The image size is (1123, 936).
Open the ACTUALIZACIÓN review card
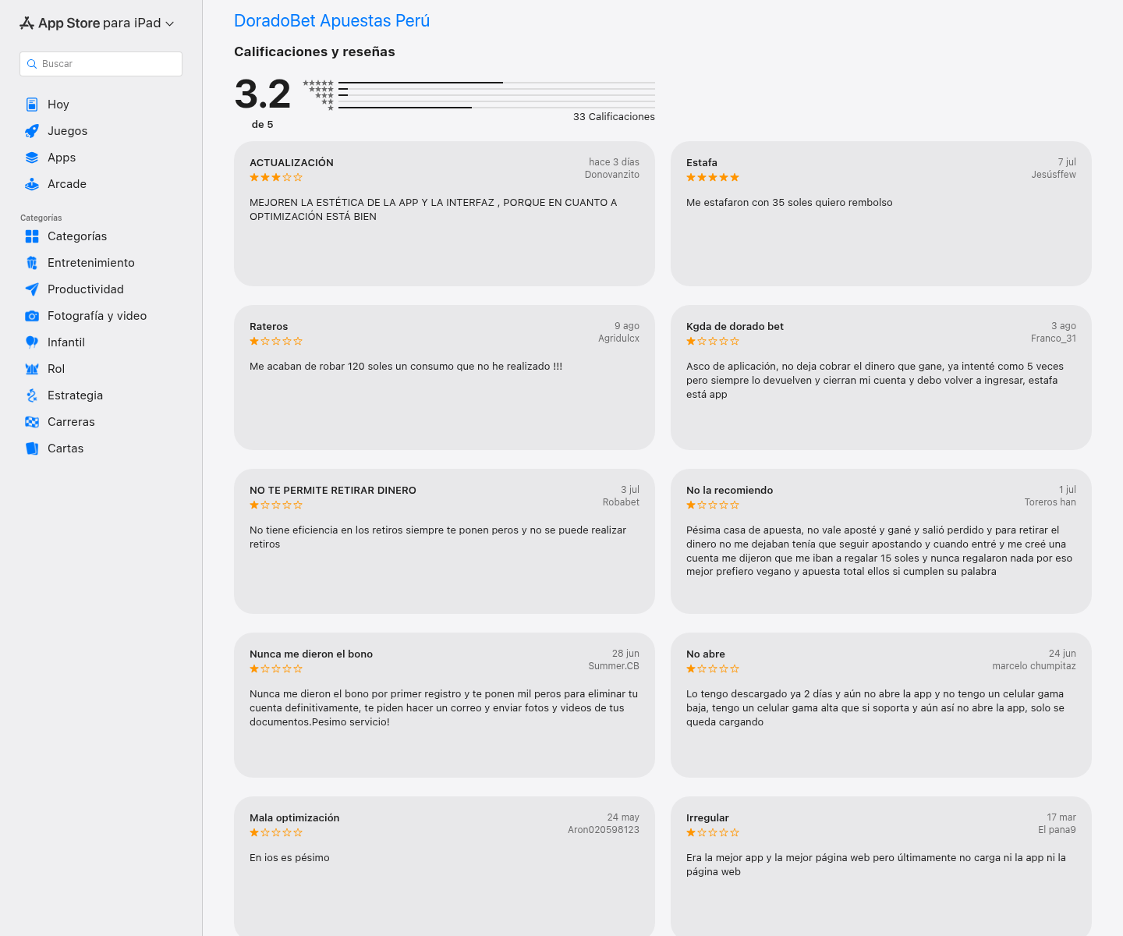click(x=445, y=214)
